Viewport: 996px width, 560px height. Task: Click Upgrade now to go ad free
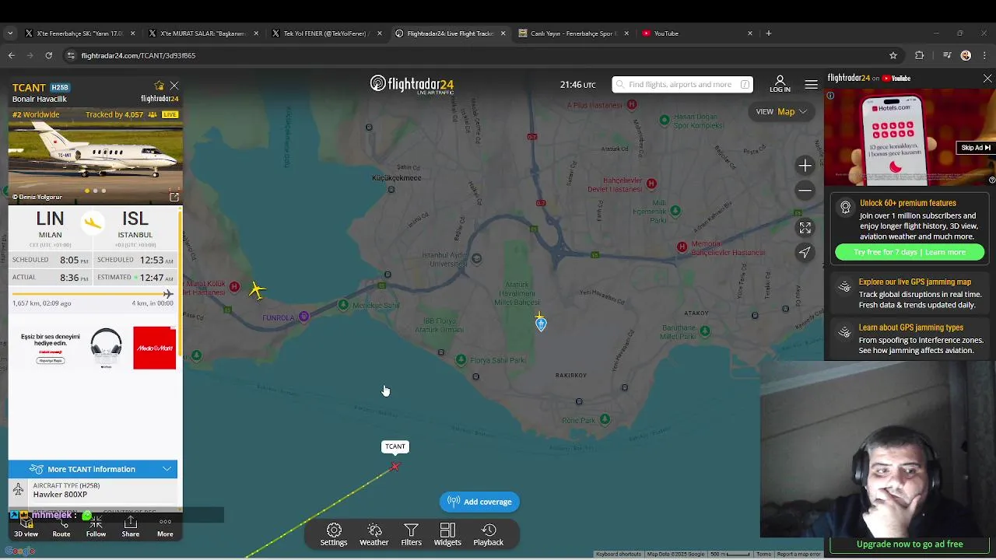[910, 544]
